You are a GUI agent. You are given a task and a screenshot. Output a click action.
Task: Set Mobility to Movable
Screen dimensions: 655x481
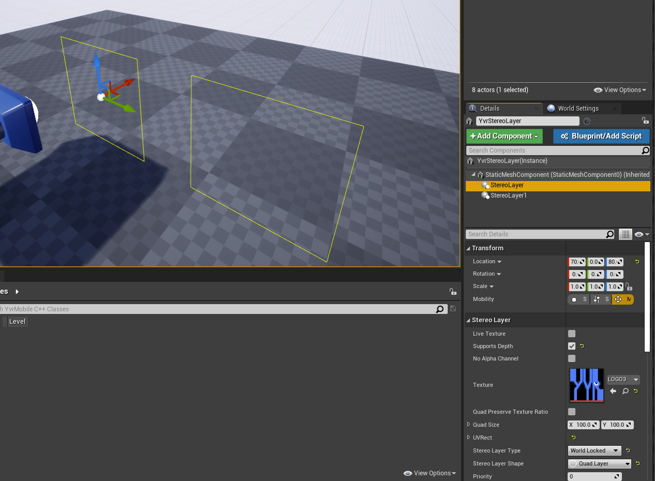click(623, 299)
